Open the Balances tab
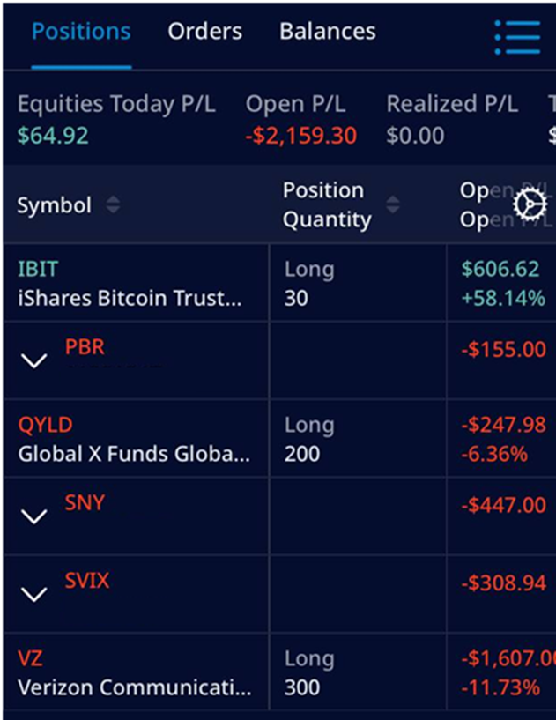 tap(327, 31)
